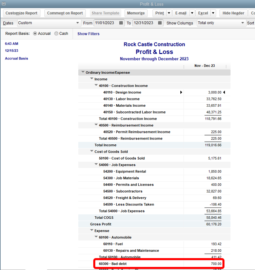This screenshot has height=270, width=255.
Task: Click the Share Template button
Action: [x=105, y=13]
